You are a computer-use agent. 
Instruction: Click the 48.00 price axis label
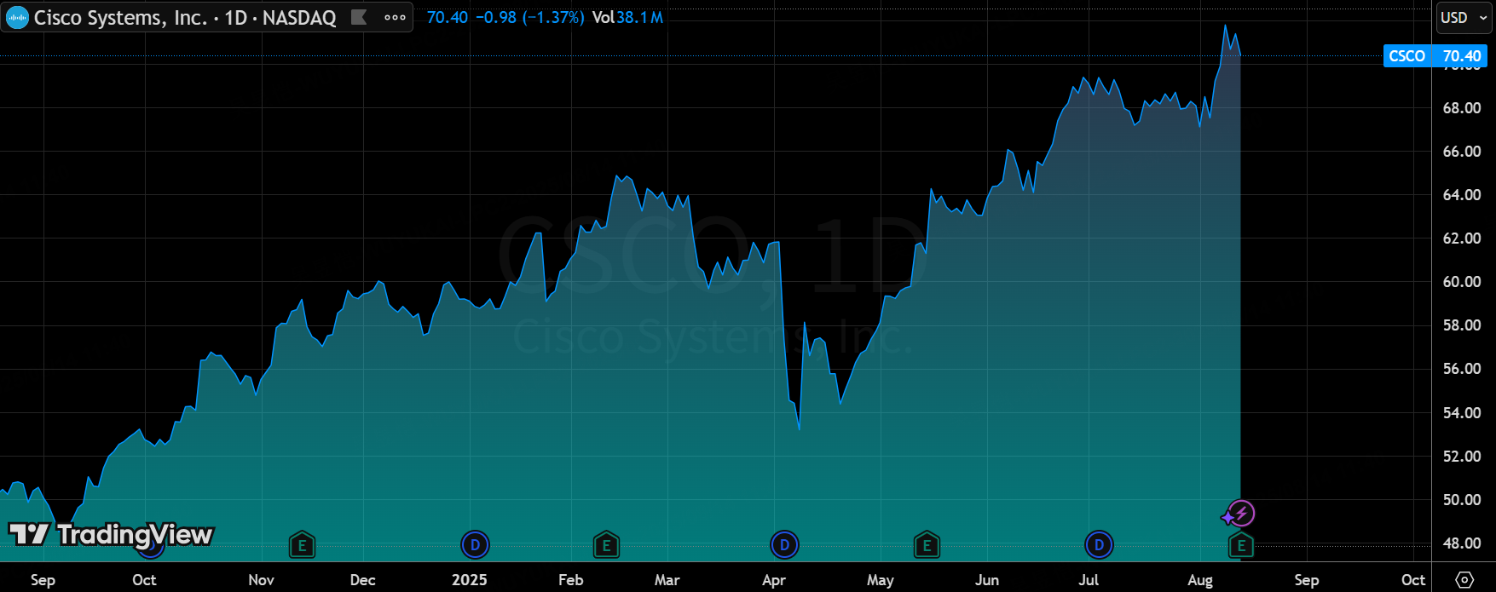coord(1461,543)
